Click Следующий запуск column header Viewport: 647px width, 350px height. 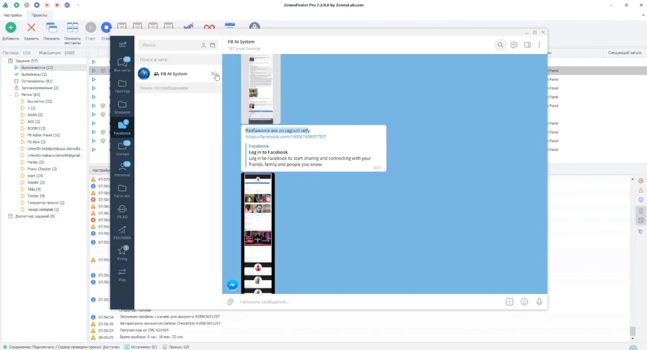625,53
